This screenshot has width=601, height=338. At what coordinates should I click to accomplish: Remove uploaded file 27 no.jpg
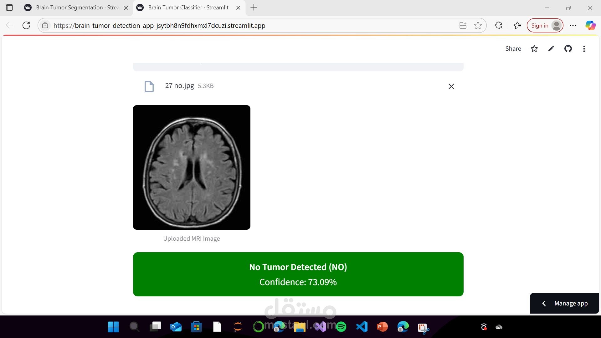451,86
